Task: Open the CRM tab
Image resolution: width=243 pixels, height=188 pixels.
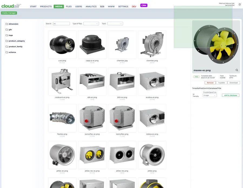Action: (144, 5)
